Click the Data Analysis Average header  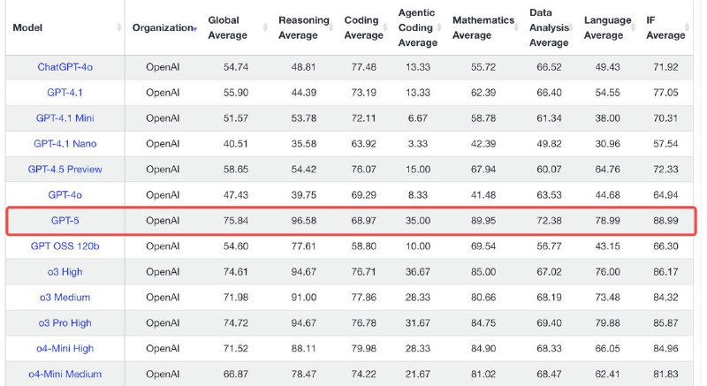pyautogui.click(x=548, y=27)
